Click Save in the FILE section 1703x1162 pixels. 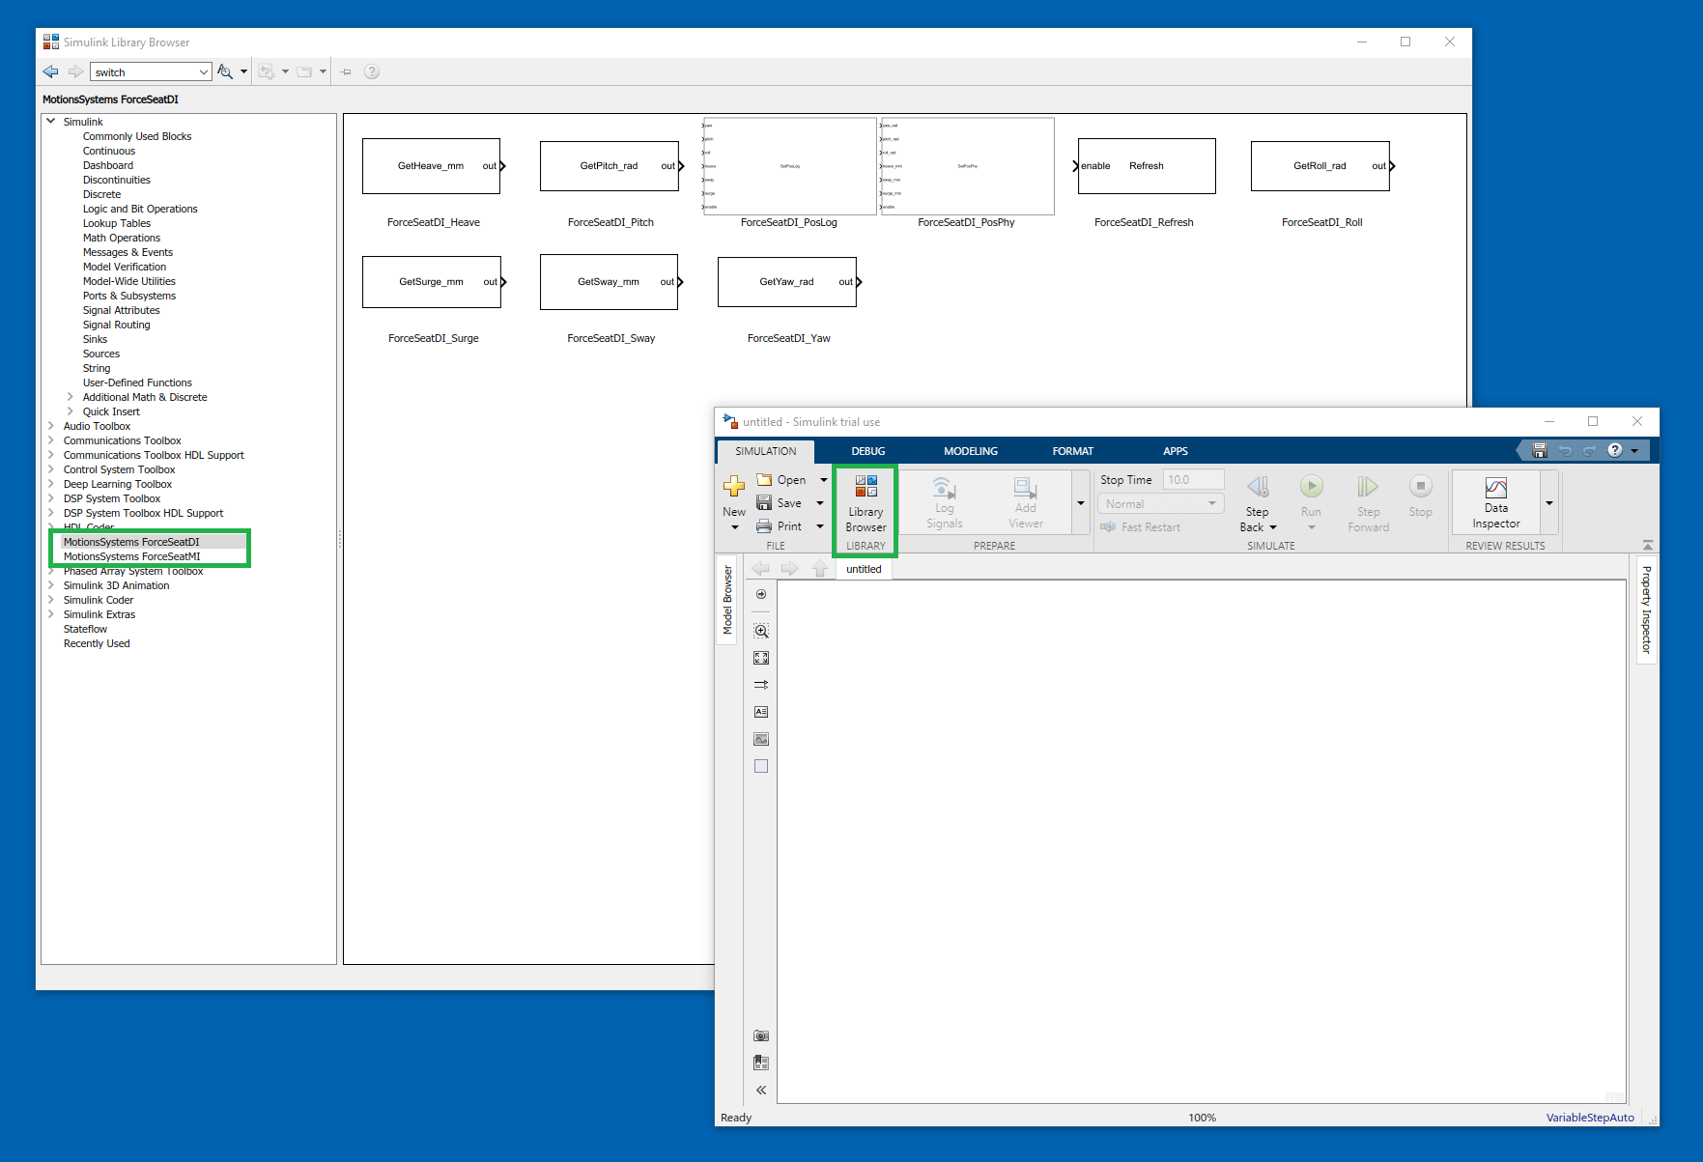780,503
